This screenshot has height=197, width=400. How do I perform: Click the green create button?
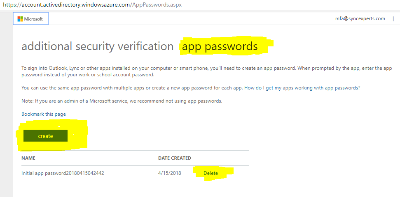(x=45, y=136)
